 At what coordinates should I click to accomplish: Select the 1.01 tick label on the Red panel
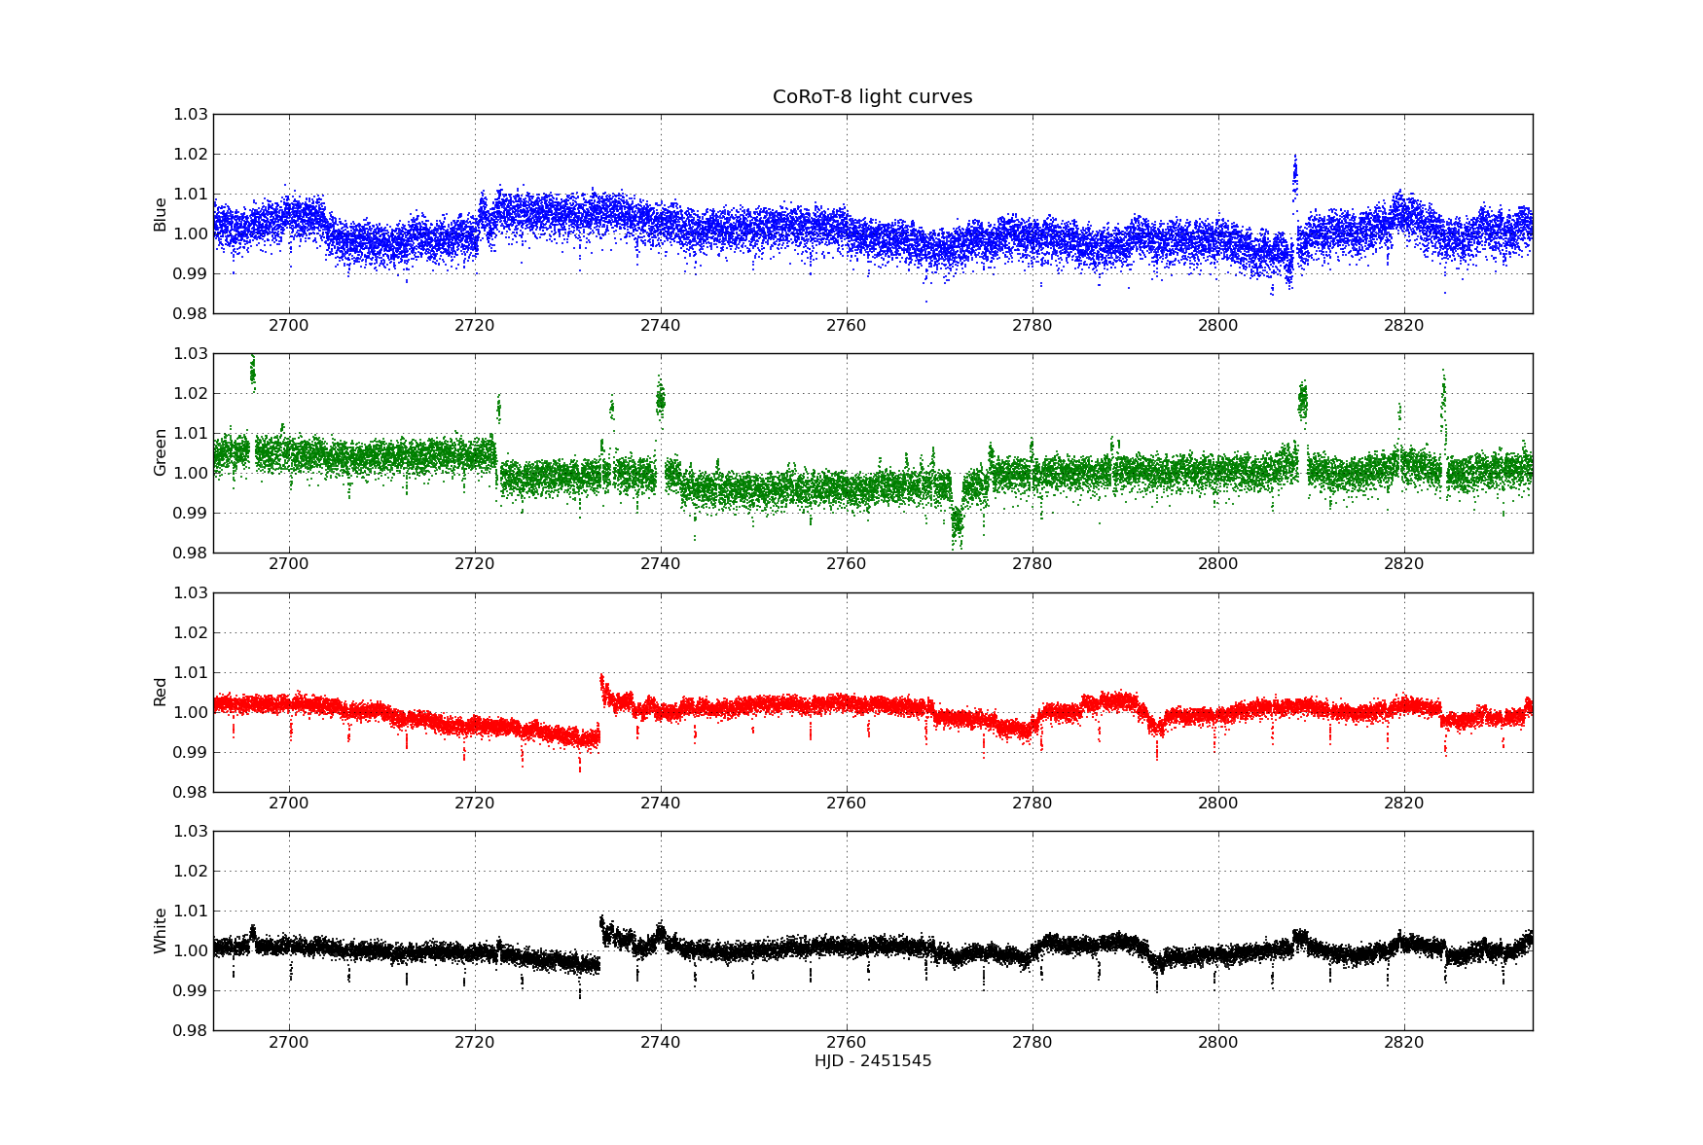tap(191, 672)
